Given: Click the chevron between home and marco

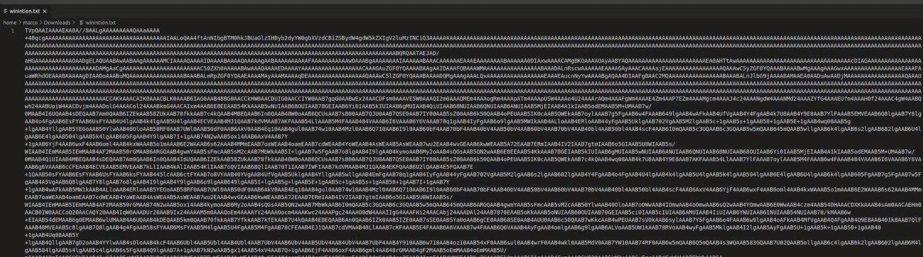Looking at the screenshot, I should (x=20, y=23).
